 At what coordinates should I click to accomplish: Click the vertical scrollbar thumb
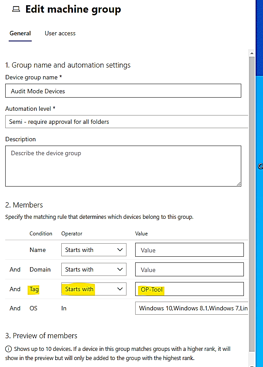click(x=252, y=204)
